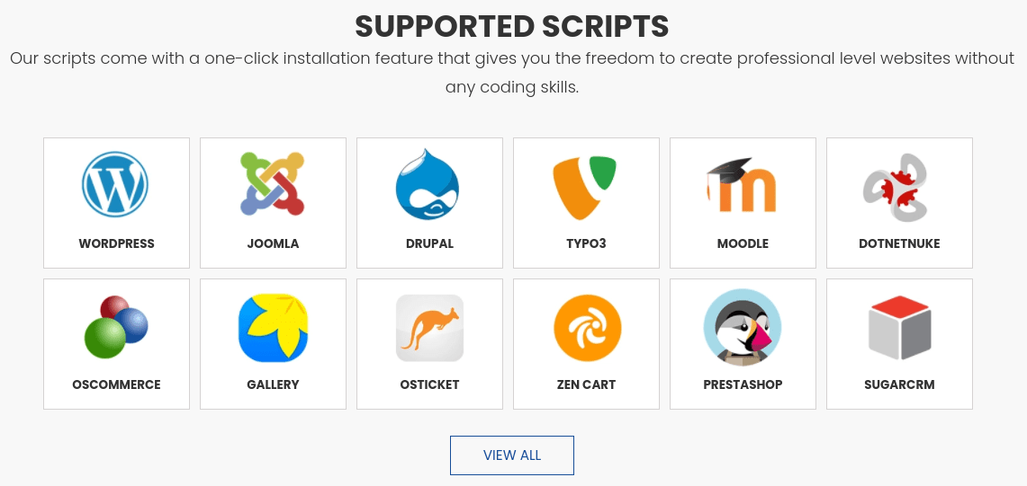
Task: Open the ZEN CART text label
Action: pyautogui.click(x=586, y=384)
